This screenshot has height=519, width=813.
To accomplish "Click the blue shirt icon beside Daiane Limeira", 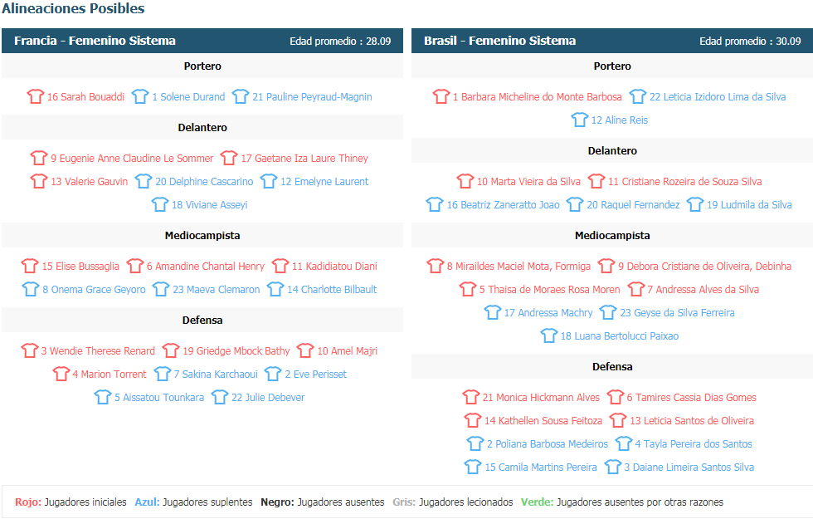I will click(x=613, y=467).
